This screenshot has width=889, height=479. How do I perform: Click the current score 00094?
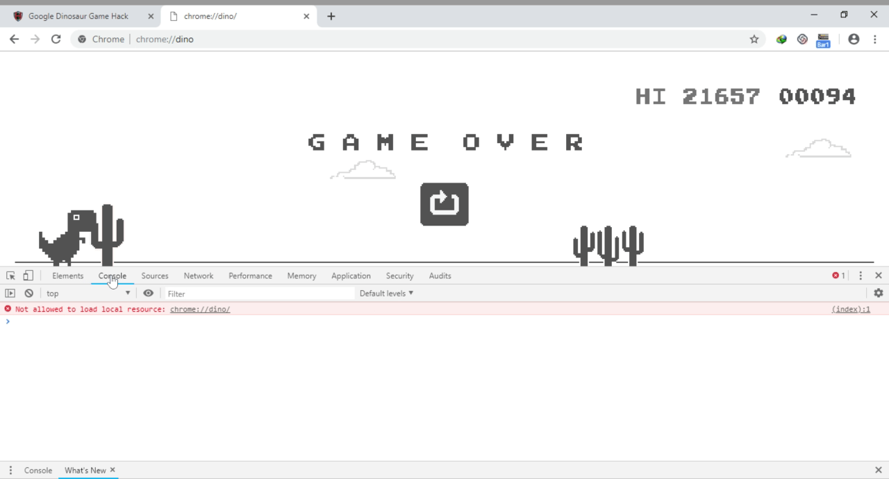click(x=817, y=96)
